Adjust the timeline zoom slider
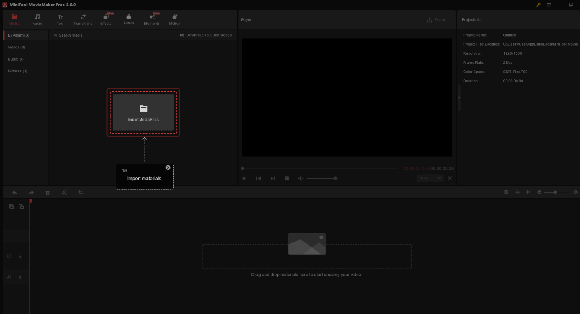Image resolution: width=580 pixels, height=314 pixels. point(557,192)
